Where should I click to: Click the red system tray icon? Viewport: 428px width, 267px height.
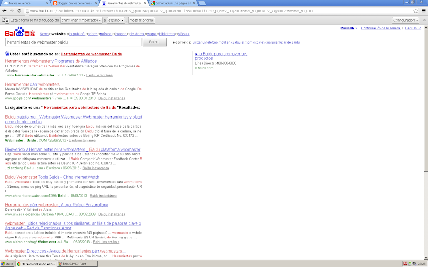(405, 264)
